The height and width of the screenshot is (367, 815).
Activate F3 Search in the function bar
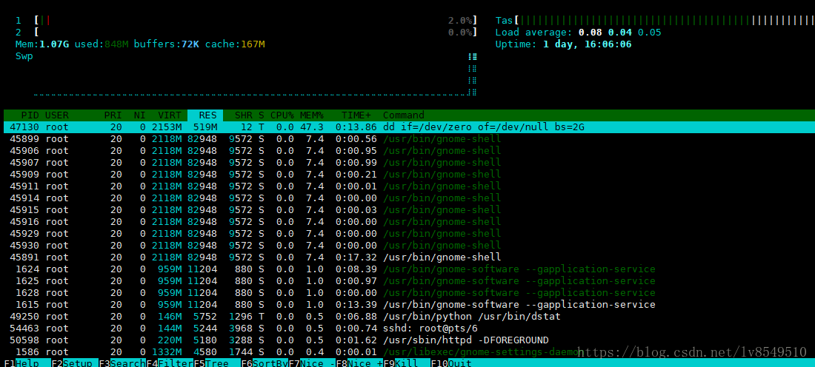coord(122,363)
